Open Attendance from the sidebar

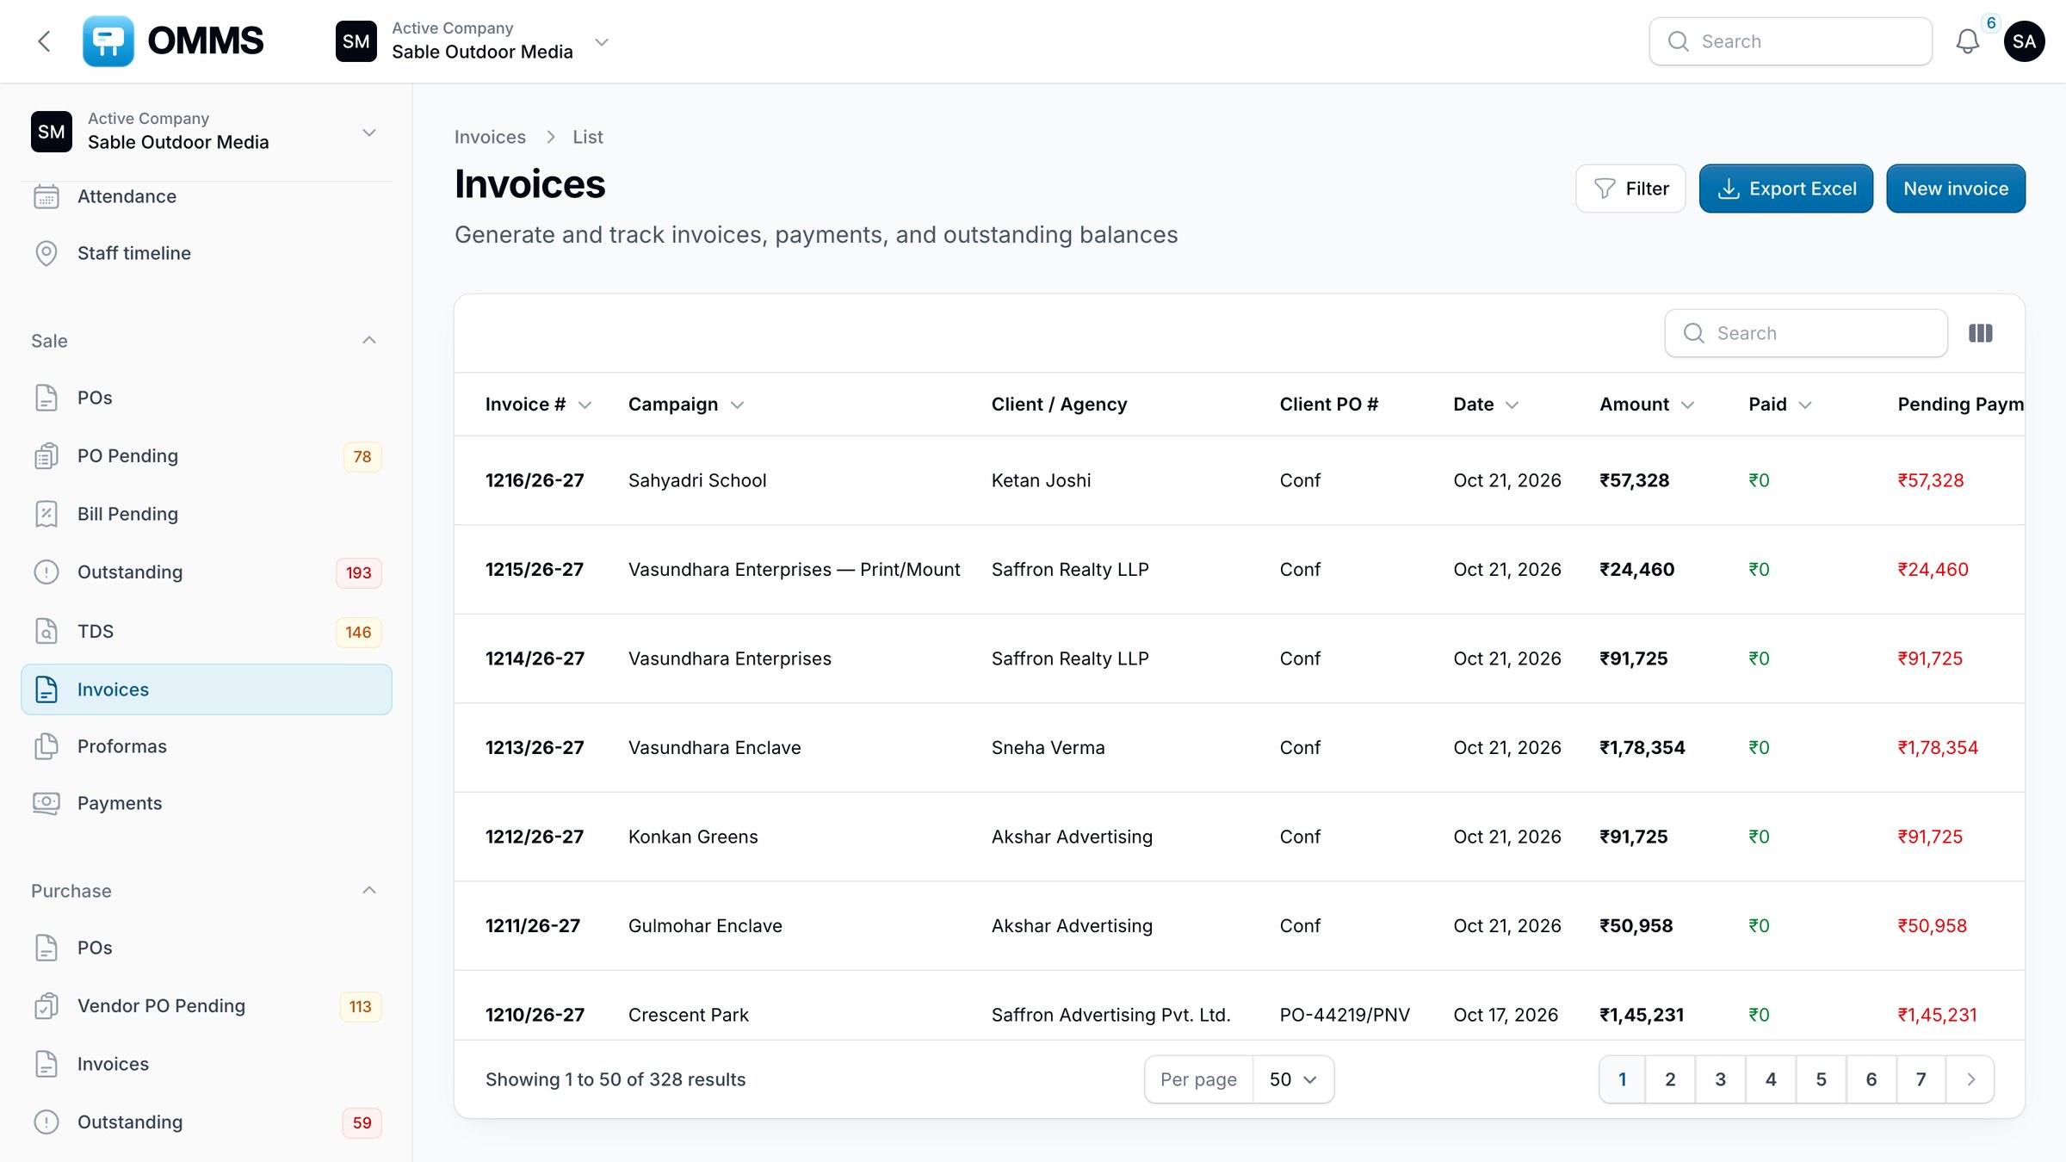click(x=206, y=196)
